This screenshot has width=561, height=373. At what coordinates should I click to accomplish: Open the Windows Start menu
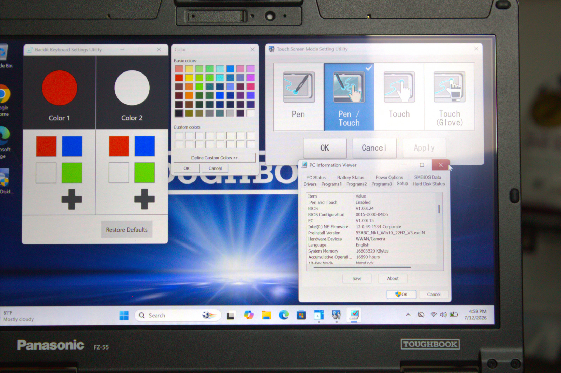coord(124,315)
